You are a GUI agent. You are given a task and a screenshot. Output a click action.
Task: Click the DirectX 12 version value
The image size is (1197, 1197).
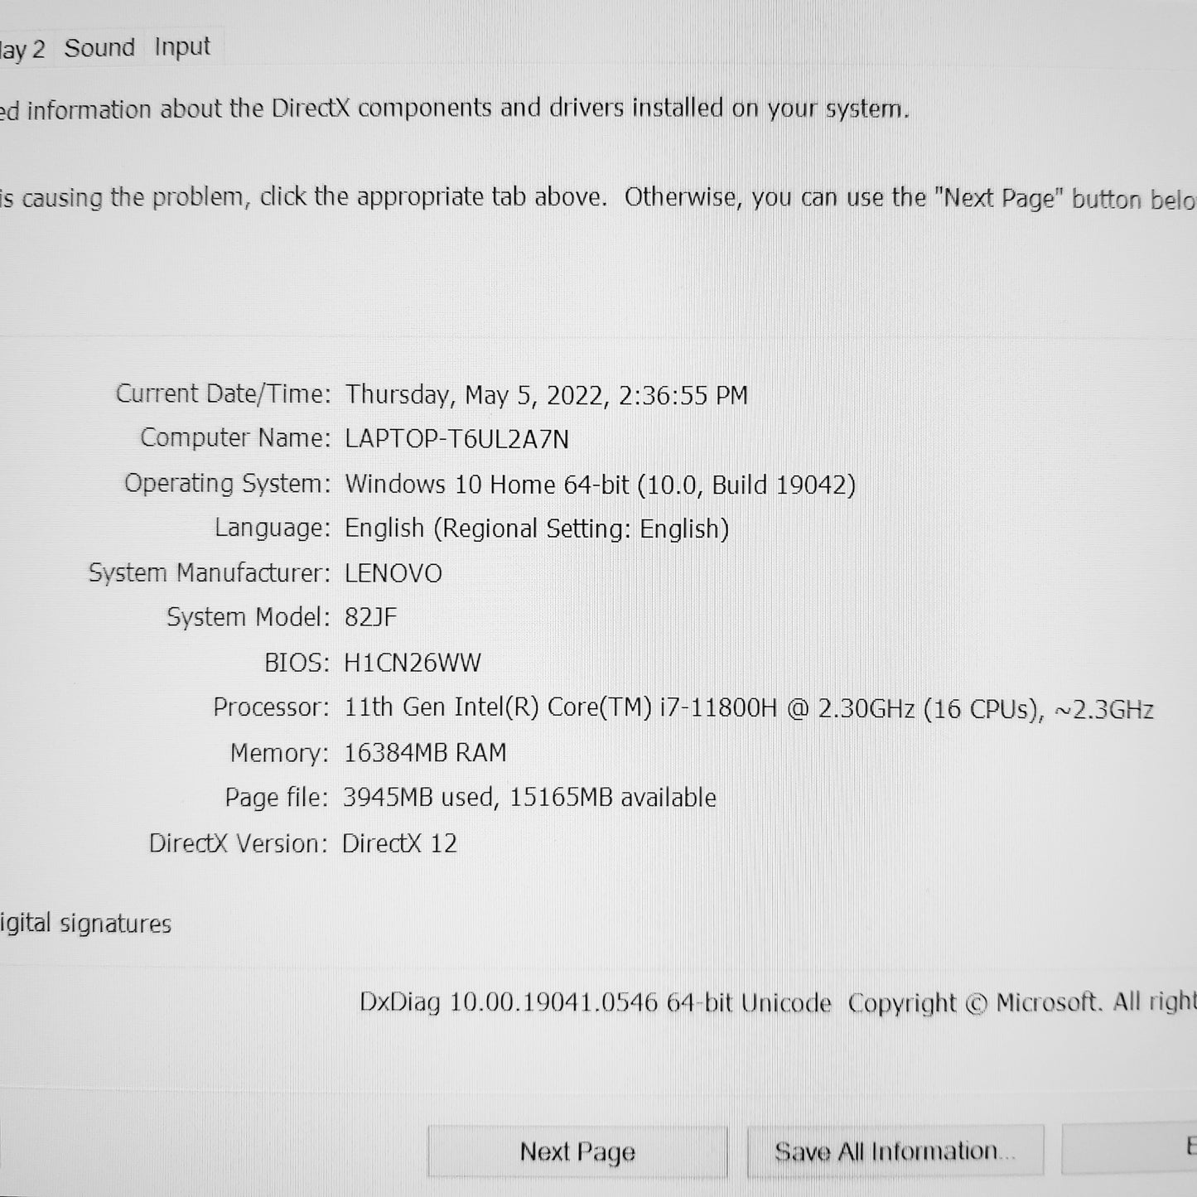click(399, 843)
